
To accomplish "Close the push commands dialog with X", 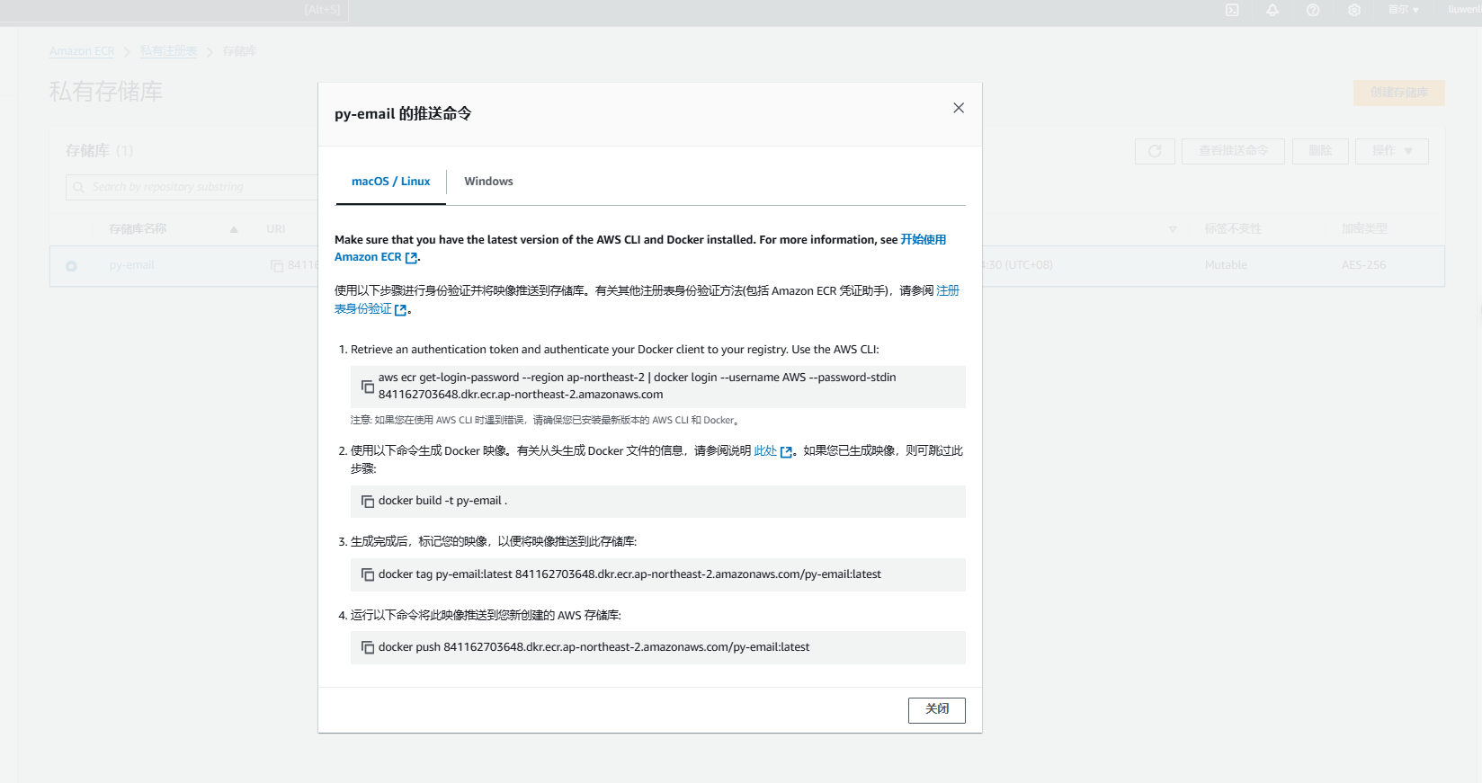I will [959, 108].
